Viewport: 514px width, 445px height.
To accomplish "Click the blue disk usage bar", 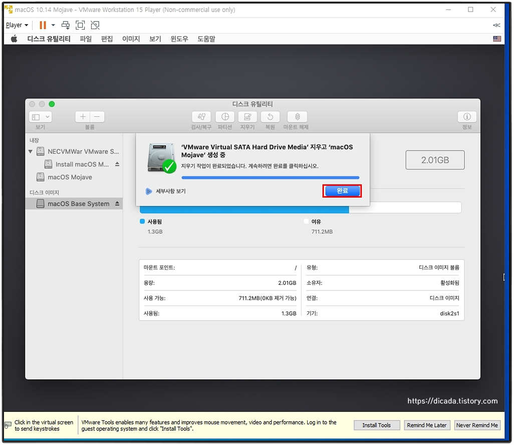I will click(x=244, y=210).
